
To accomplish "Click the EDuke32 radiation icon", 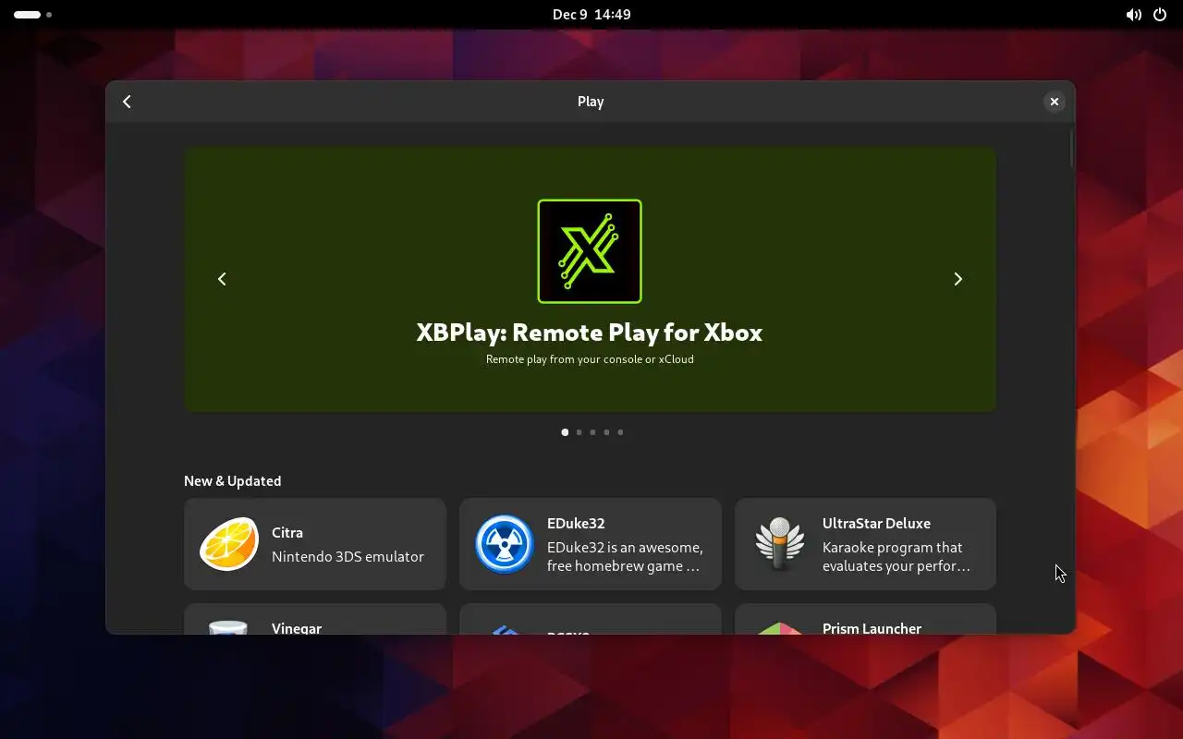I will click(x=504, y=544).
